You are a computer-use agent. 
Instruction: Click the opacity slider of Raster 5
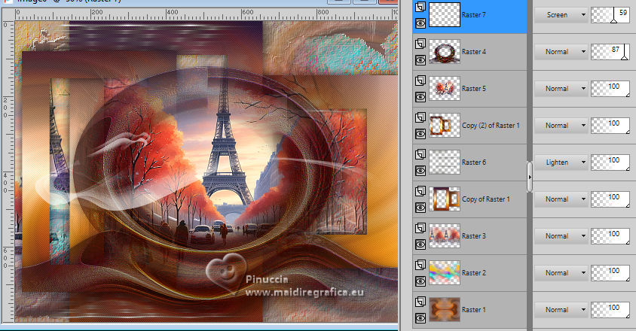[610, 89]
